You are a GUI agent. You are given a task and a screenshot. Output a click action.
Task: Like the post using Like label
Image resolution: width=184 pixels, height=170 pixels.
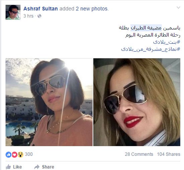pyautogui.click(x=17, y=167)
